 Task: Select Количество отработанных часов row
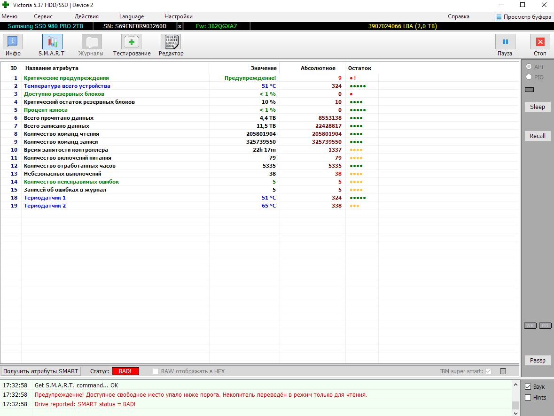pyautogui.click(x=260, y=166)
